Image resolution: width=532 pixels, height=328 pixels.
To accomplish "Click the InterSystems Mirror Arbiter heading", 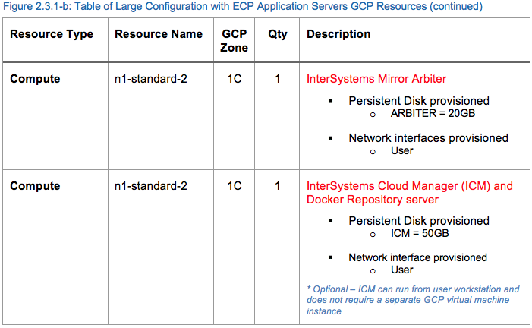I will click(x=376, y=78).
